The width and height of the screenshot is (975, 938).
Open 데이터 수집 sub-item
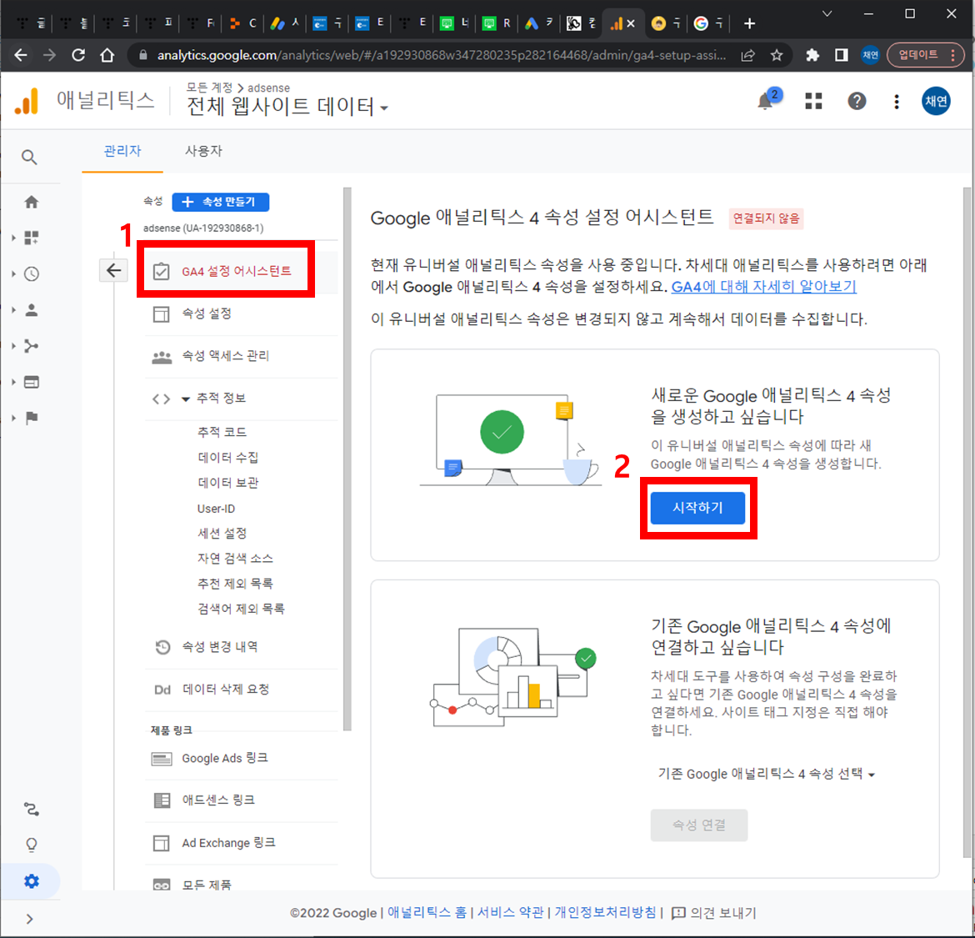click(x=227, y=457)
